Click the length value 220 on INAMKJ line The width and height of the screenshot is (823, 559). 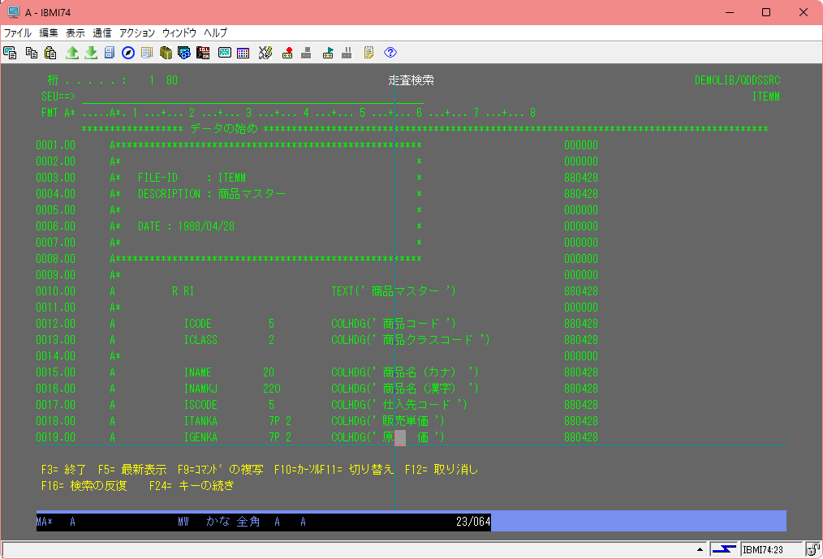(x=272, y=389)
